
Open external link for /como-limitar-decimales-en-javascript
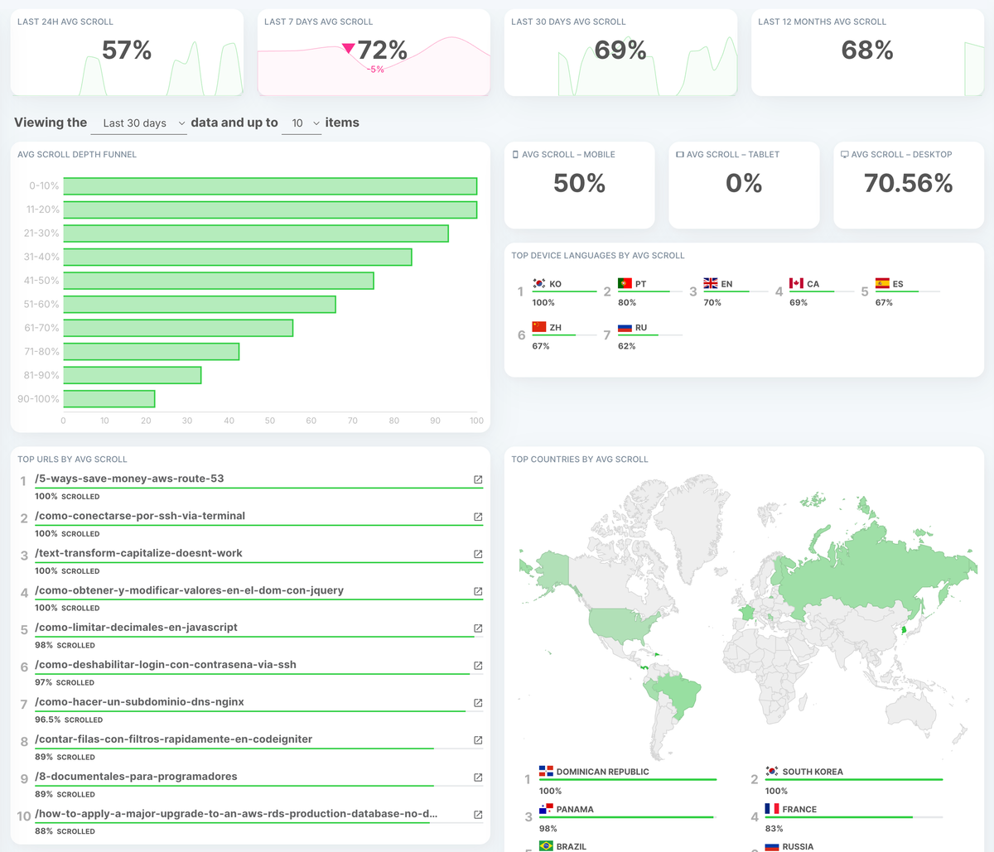pos(478,628)
